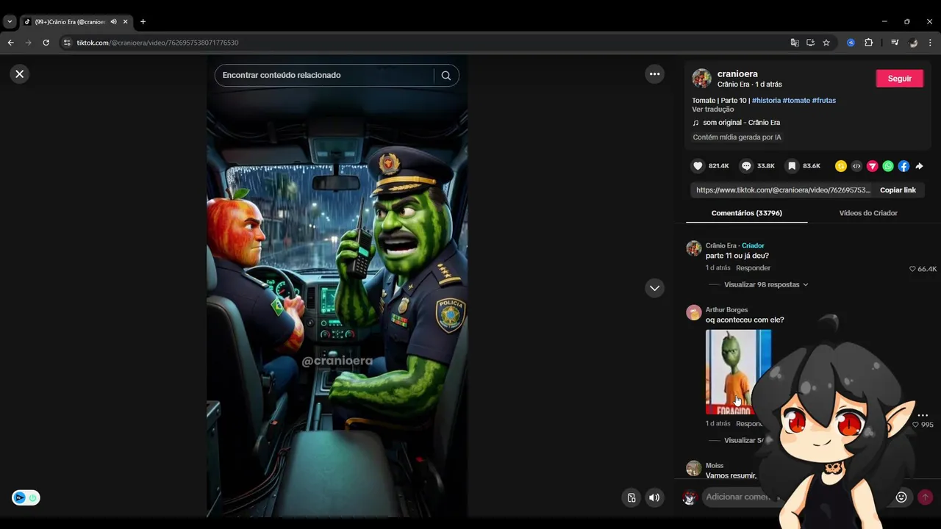Go back in browser history
This screenshot has height=529, width=941.
coord(10,43)
